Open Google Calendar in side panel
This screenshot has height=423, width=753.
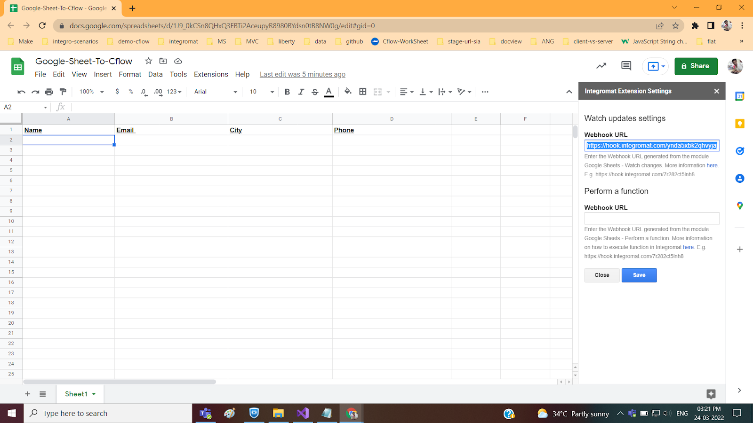740,96
